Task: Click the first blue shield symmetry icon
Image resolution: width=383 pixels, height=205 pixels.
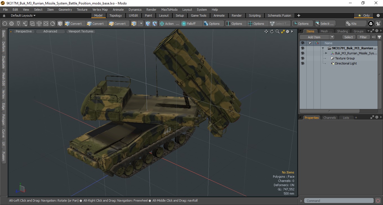Action: [148, 24]
